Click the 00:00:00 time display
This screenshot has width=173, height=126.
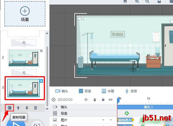pos(65,100)
